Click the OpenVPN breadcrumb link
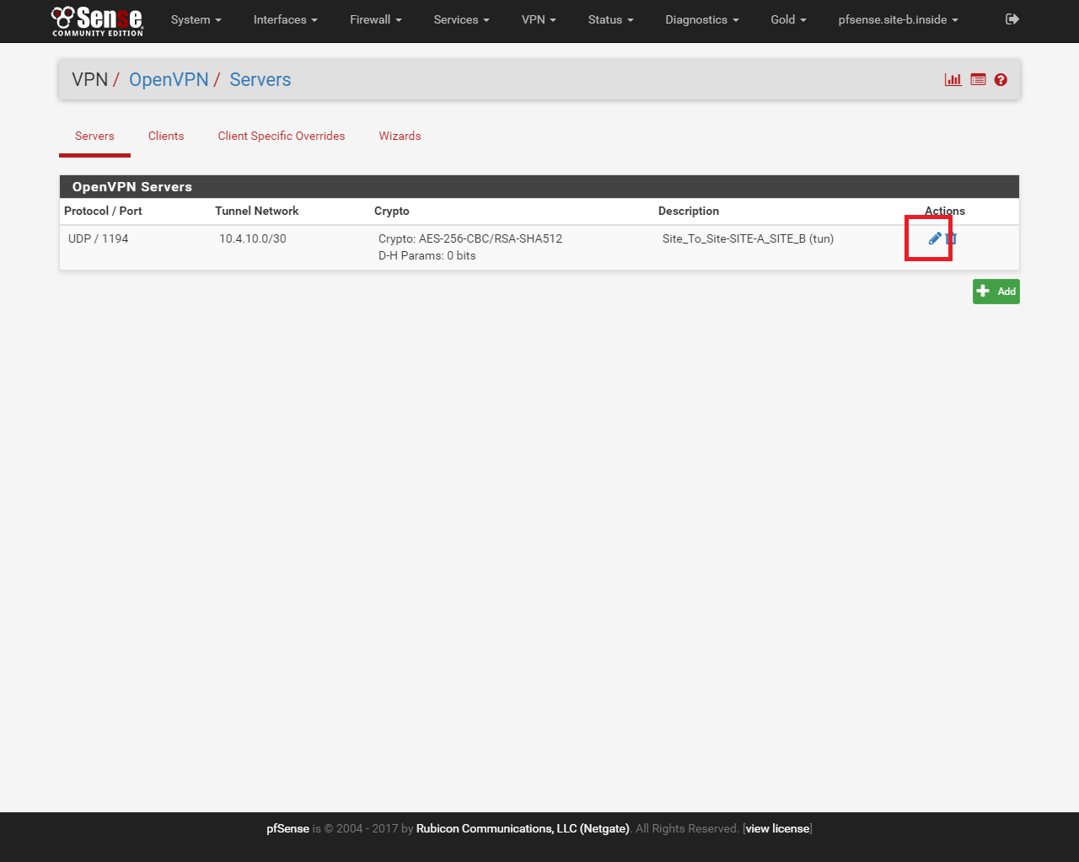Screen dimensions: 1079x862 click(169, 79)
